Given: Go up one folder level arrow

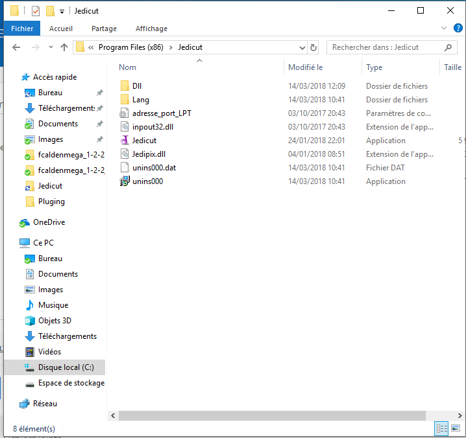Looking at the screenshot, I should 64,47.
